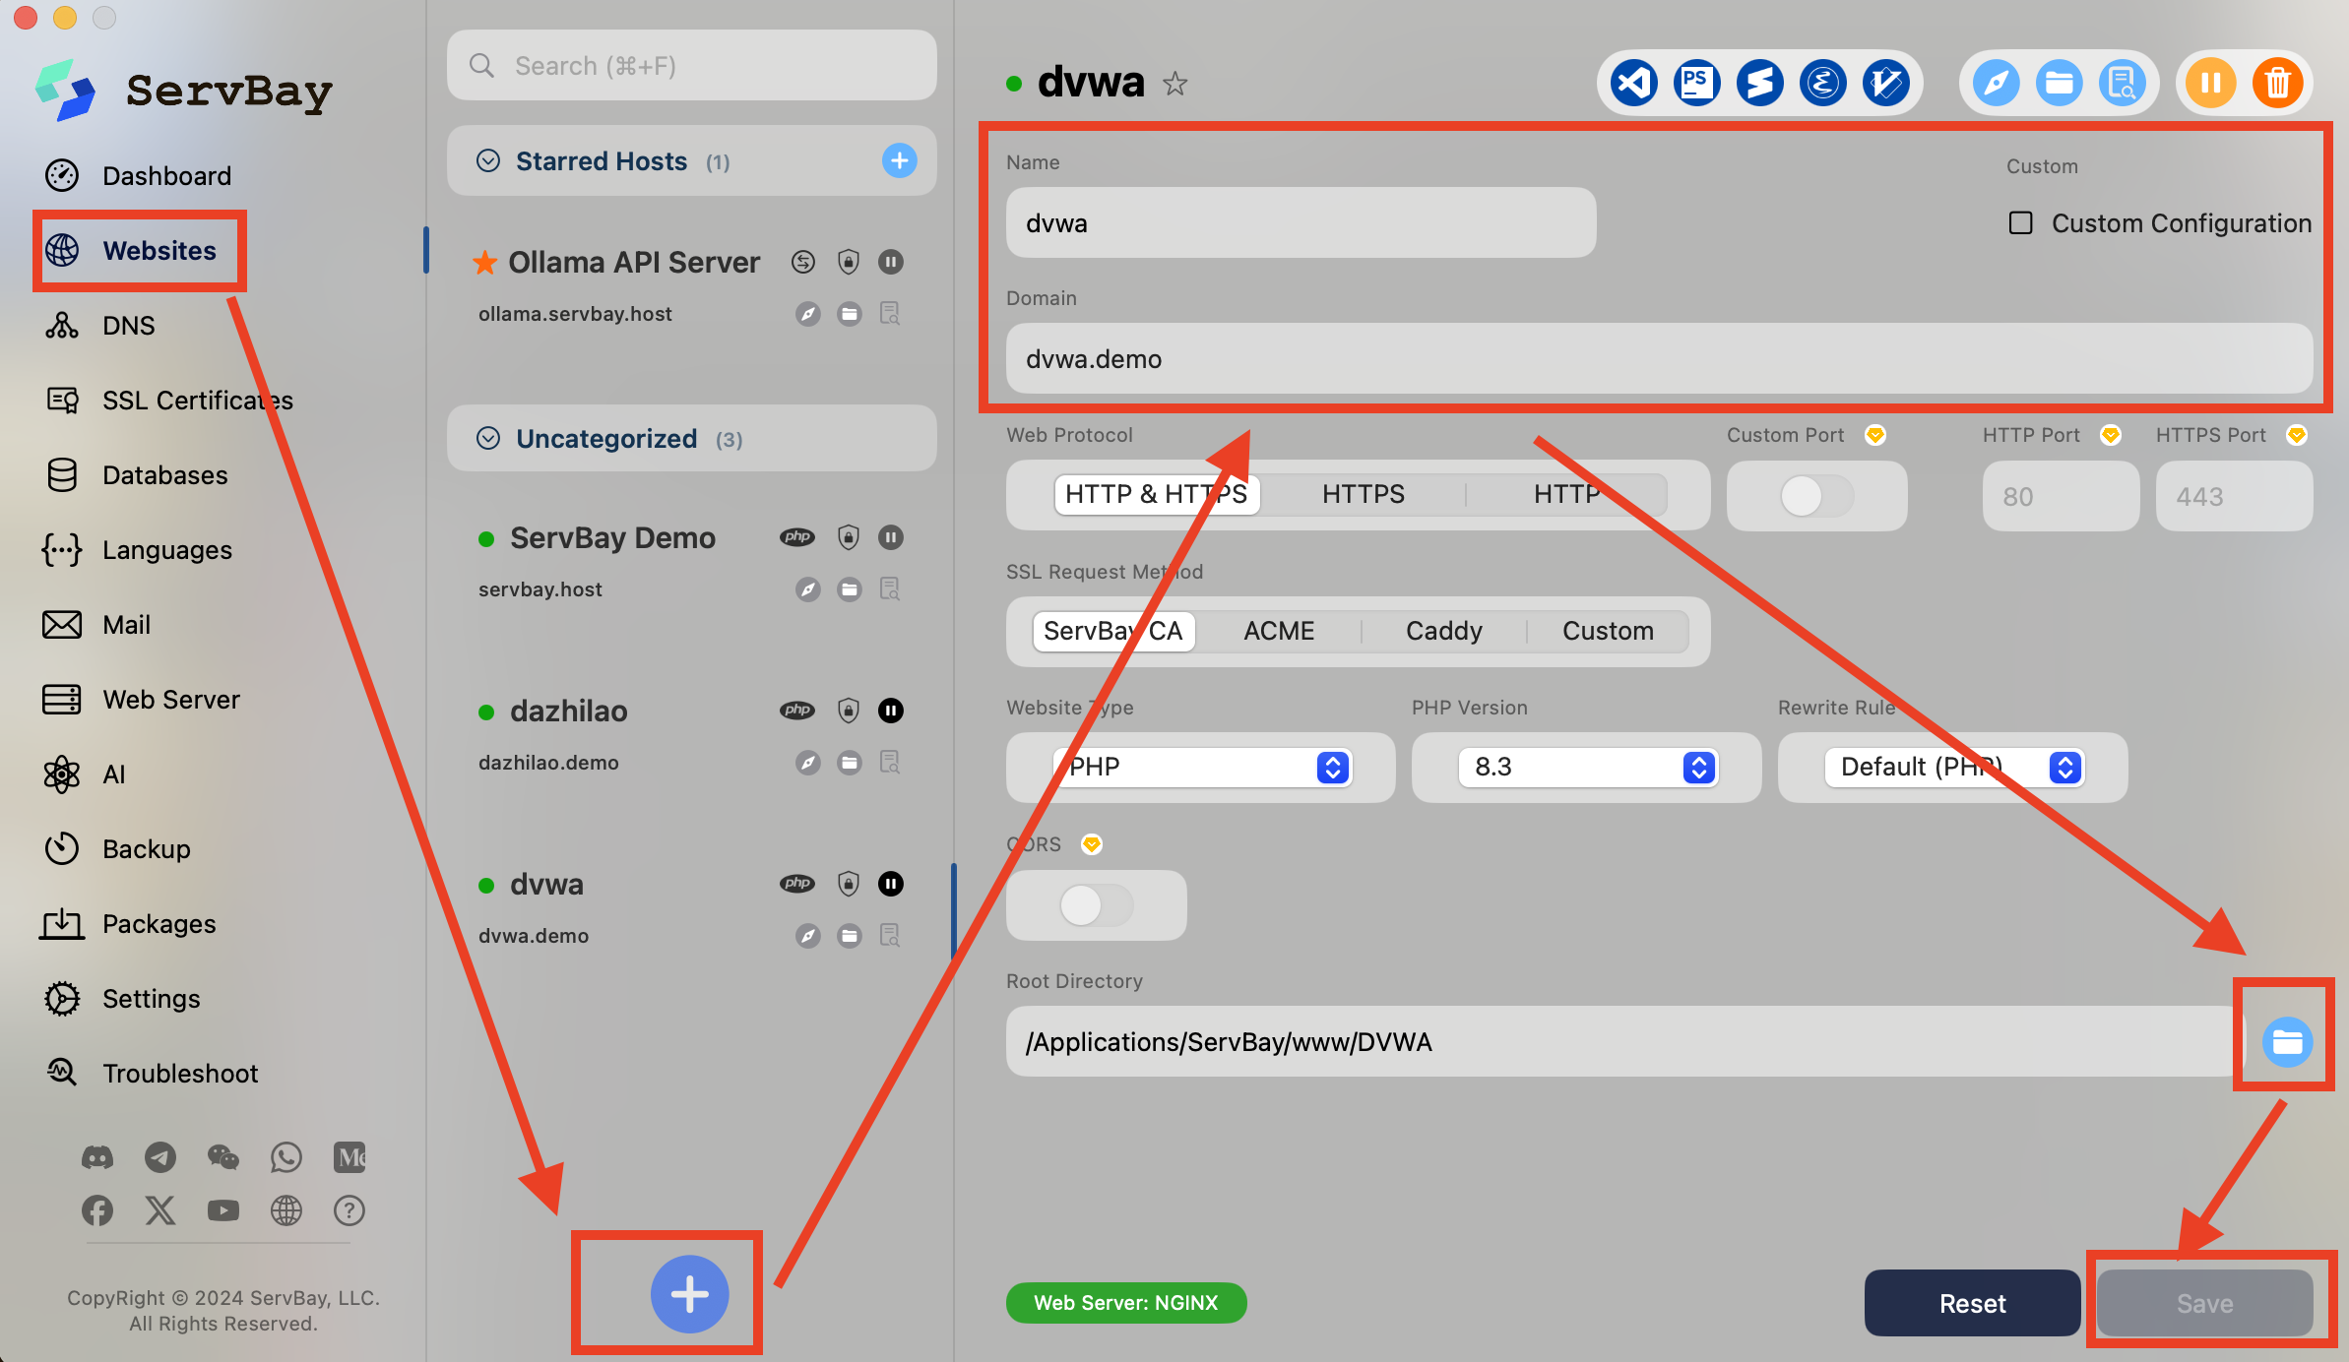
Task: Enable the Custom Configuration checkbox
Action: [x=2020, y=223]
